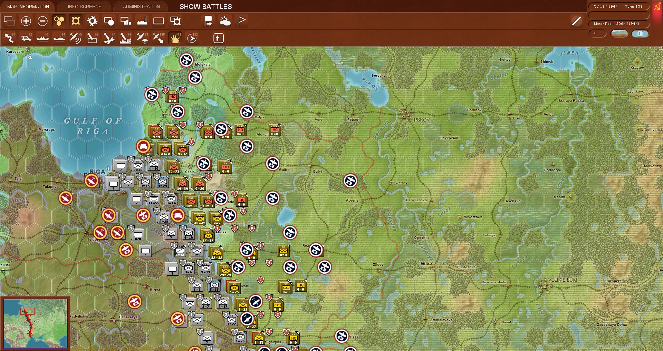663x351 pixels.
Task: Click the pennant flag toolbar icon
Action: point(242,21)
